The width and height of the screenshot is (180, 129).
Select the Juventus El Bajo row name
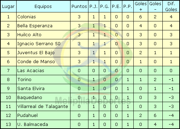[36, 53]
